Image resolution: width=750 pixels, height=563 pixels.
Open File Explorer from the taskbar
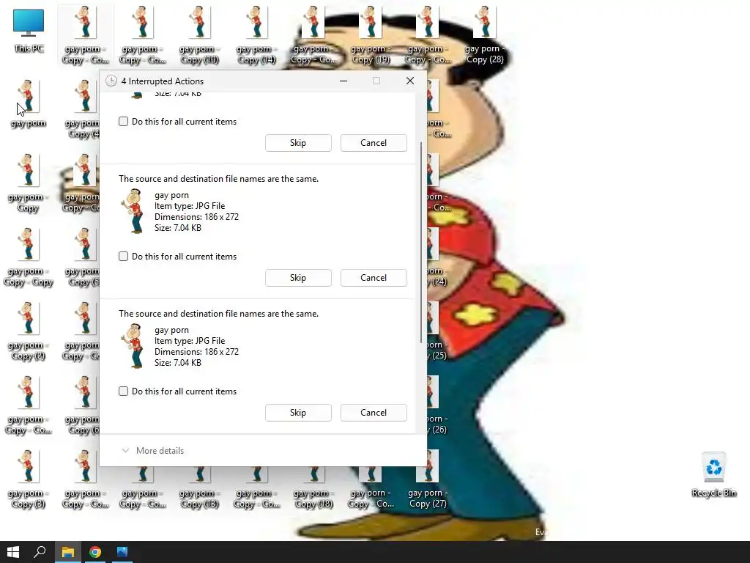coord(68,552)
